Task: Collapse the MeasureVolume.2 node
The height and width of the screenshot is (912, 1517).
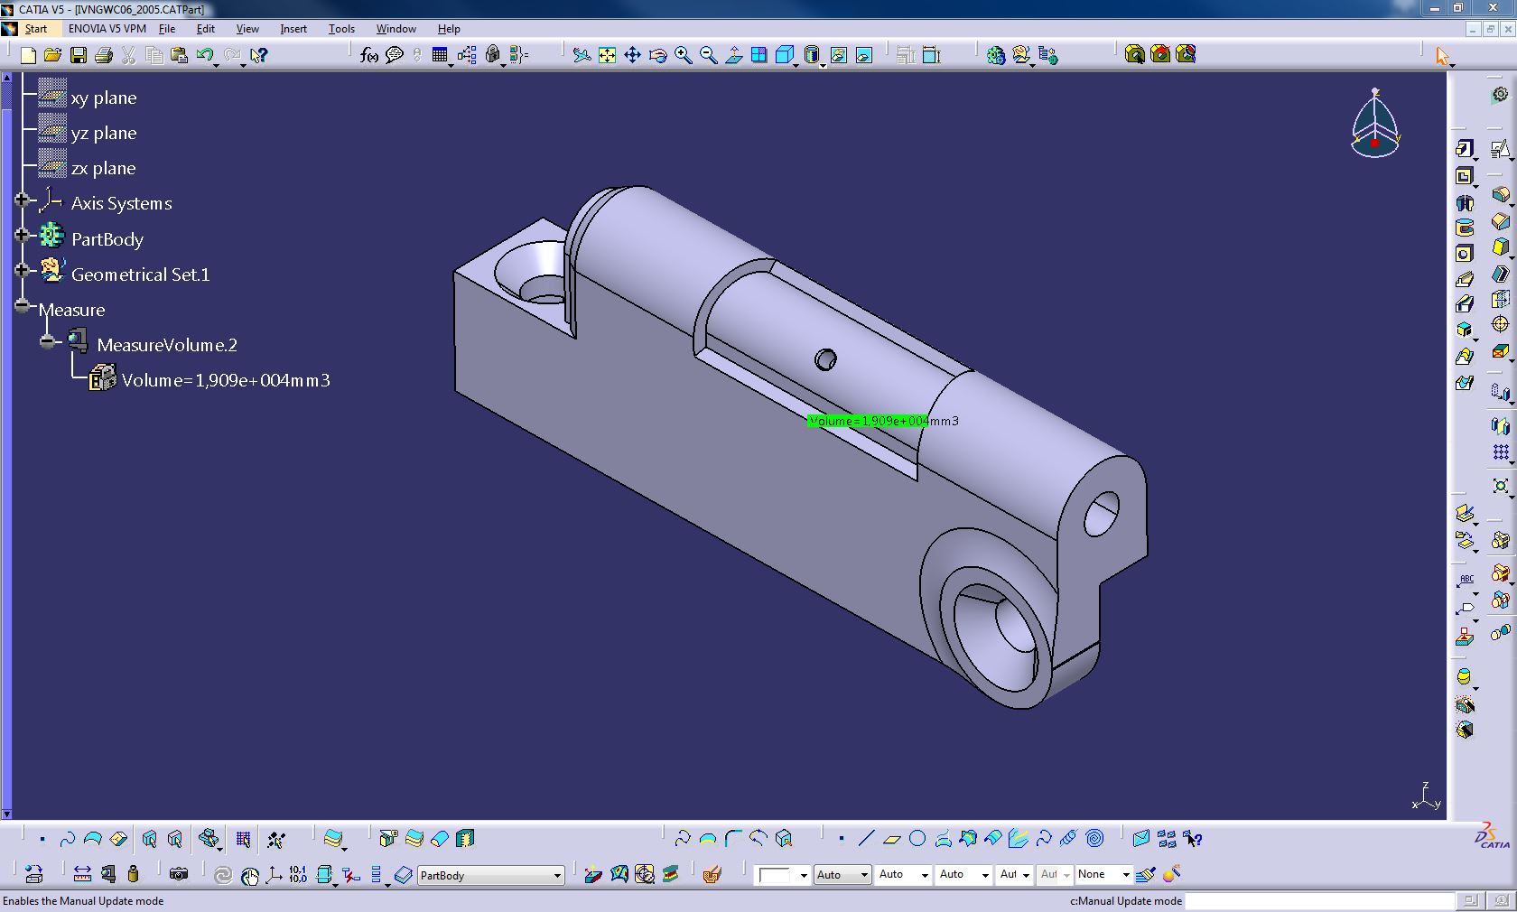Action: 48,340
